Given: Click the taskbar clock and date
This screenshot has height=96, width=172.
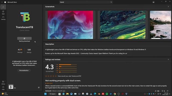Looking at the screenshot, I should 165,94.
